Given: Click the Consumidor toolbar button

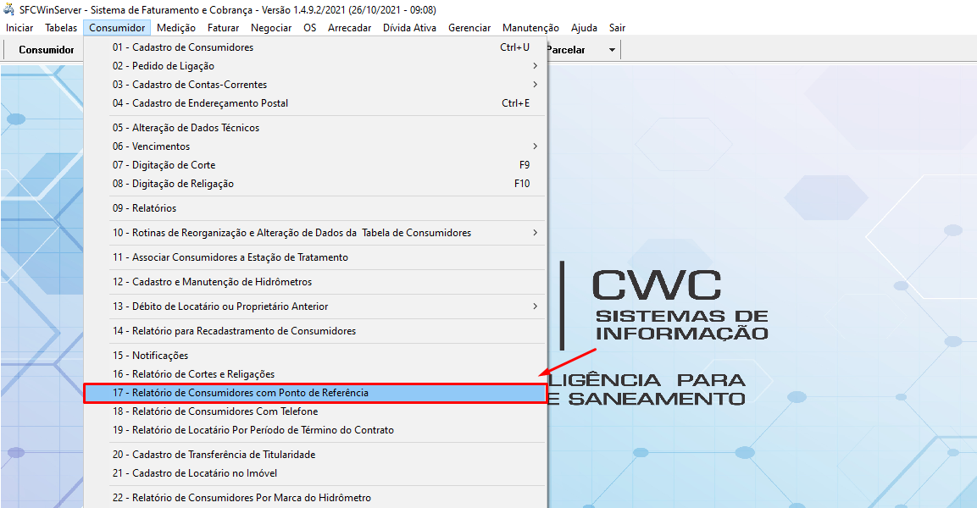Looking at the screenshot, I should coord(47,50).
